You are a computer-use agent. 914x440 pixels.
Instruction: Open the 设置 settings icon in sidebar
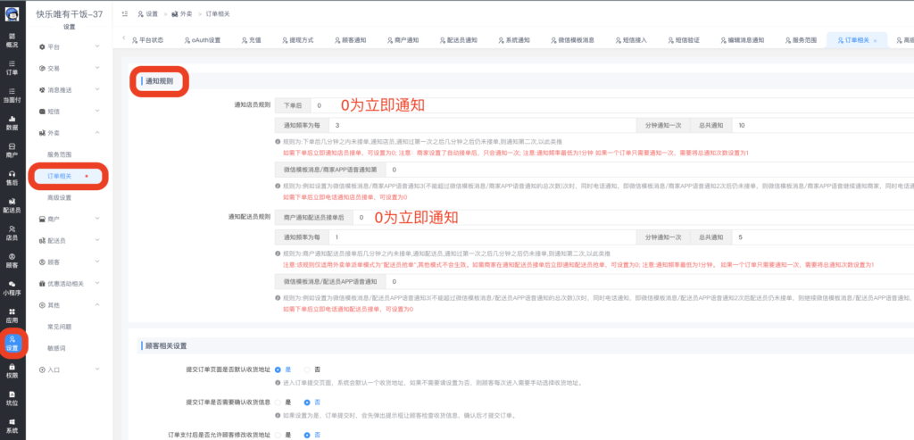pyautogui.click(x=12, y=344)
